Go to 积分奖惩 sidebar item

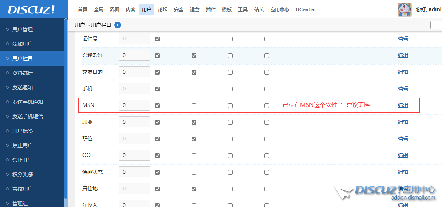point(23,174)
